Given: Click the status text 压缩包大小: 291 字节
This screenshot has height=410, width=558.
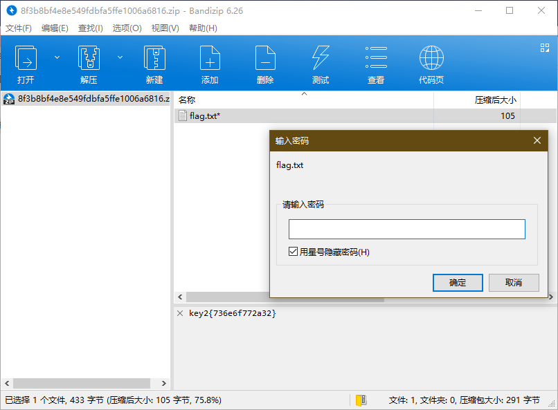Looking at the screenshot, I should [x=499, y=400].
